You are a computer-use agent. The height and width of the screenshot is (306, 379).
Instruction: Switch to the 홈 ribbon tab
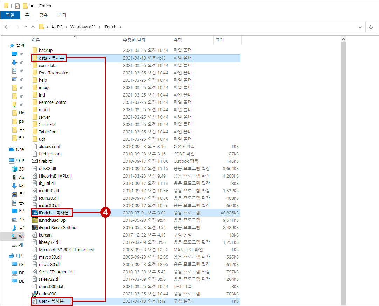27,15
